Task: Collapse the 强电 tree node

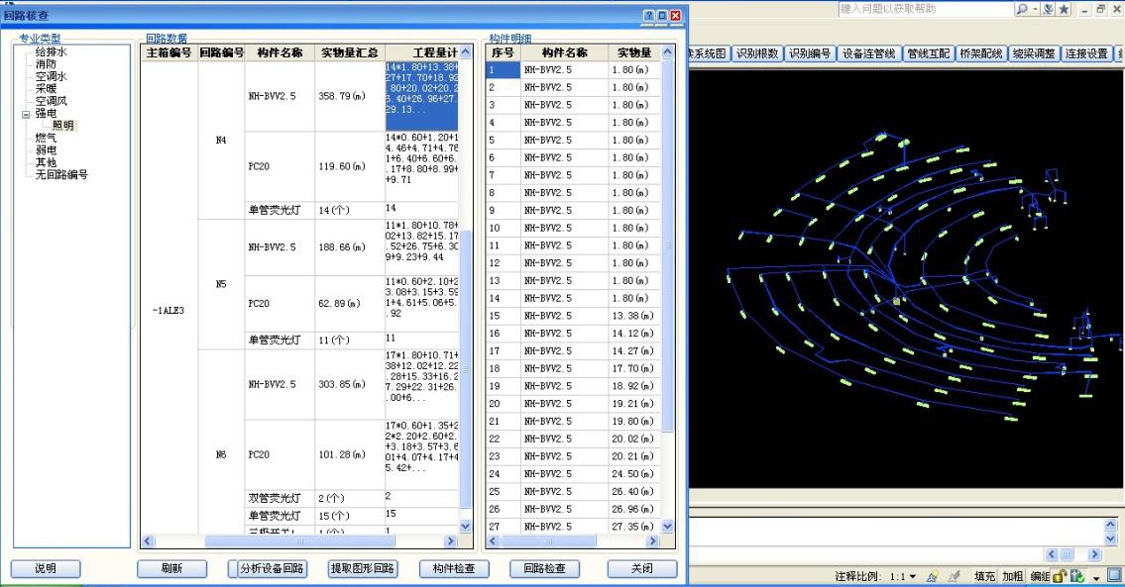Action: 26,114
